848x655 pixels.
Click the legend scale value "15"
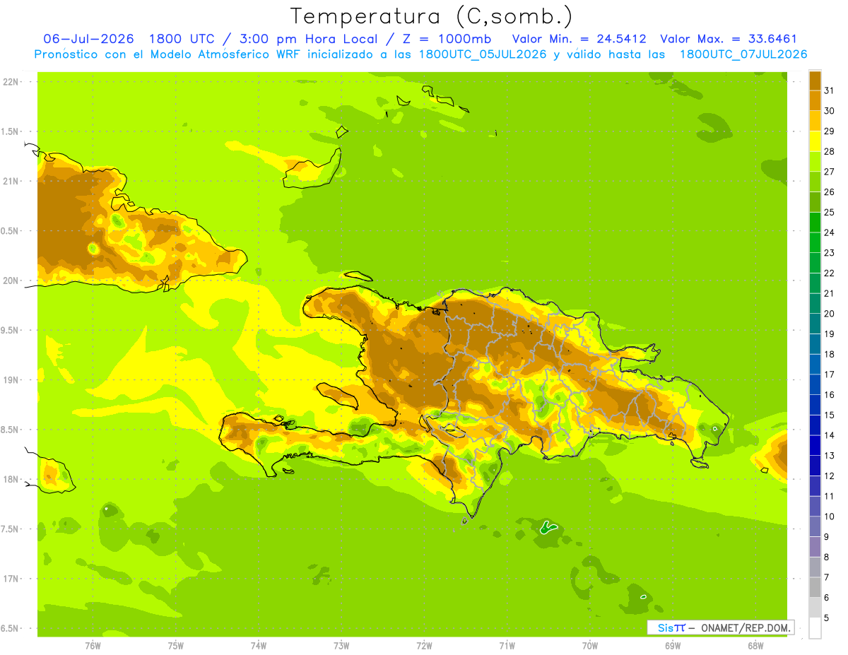(x=829, y=415)
